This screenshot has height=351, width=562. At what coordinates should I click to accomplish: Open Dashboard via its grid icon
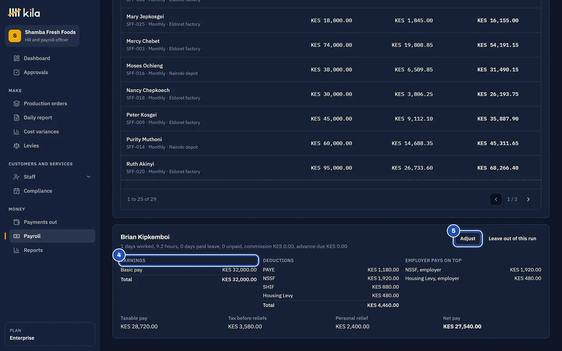click(16, 58)
